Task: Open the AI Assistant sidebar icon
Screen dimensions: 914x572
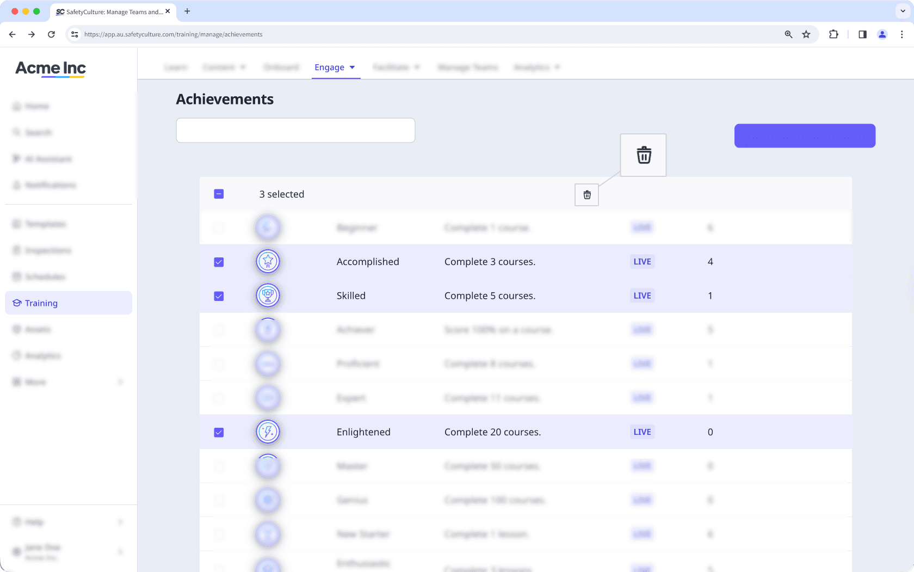Action: tap(16, 158)
